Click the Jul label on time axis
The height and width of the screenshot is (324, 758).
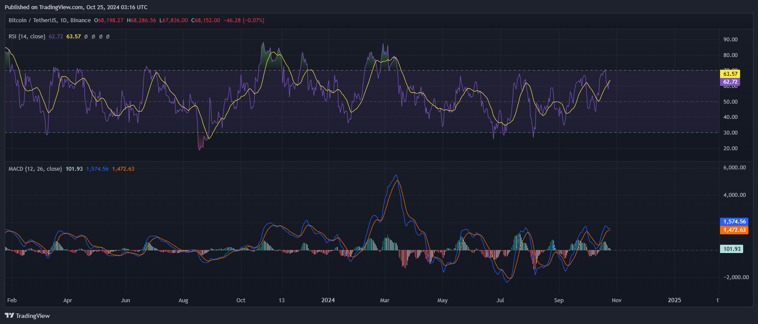(x=501, y=300)
